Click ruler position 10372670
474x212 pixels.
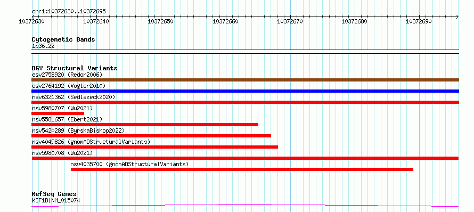pos(290,21)
